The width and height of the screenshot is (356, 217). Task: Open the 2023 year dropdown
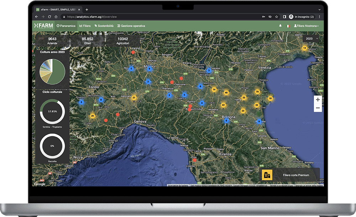tap(312, 38)
